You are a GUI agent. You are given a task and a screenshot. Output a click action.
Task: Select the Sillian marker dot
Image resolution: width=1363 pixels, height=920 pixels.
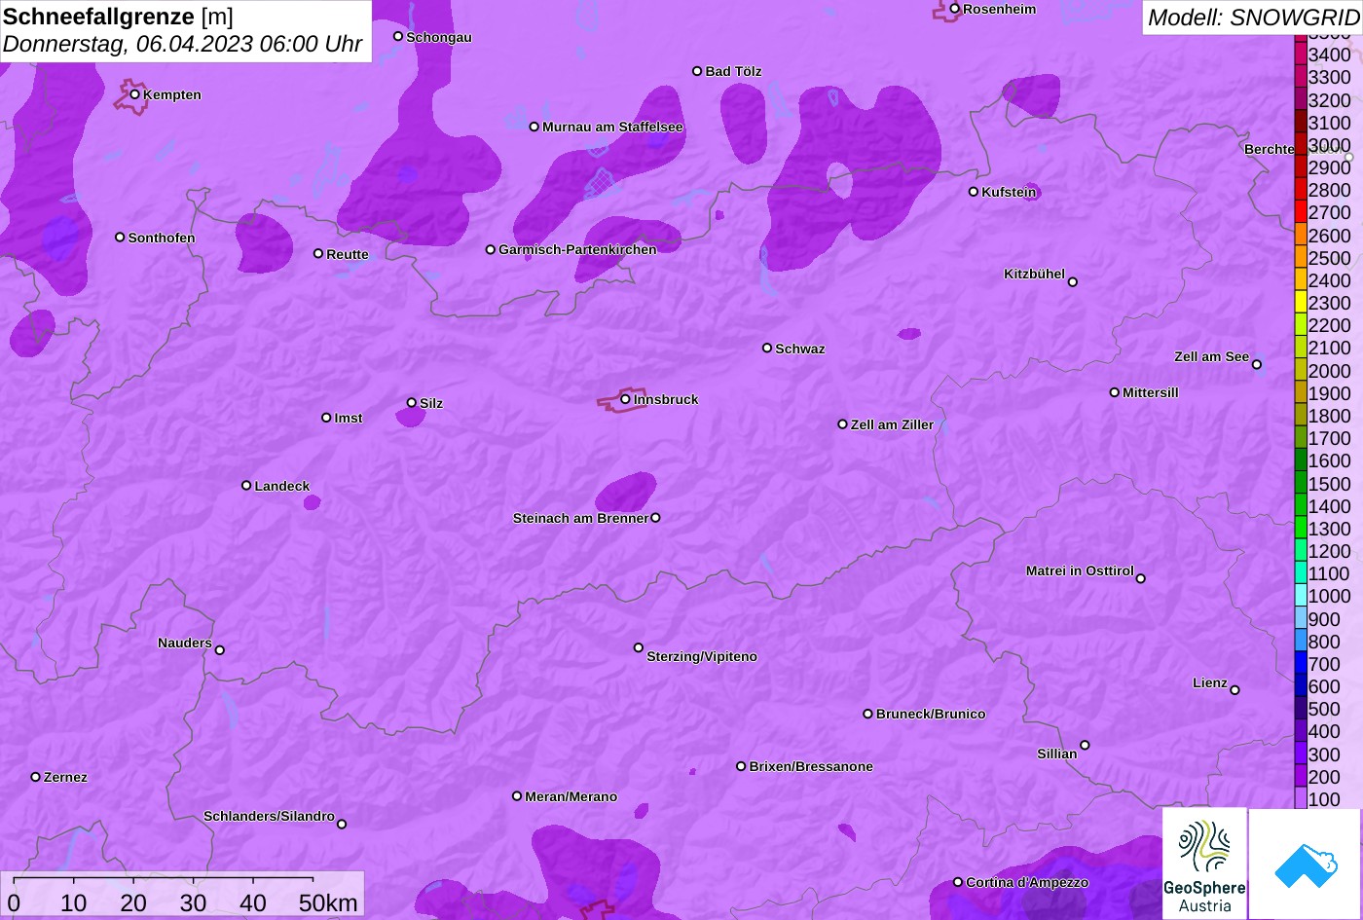1085,746
